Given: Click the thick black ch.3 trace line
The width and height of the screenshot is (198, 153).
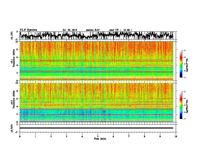Looking at the screenshot, I should pyautogui.click(x=96, y=128).
